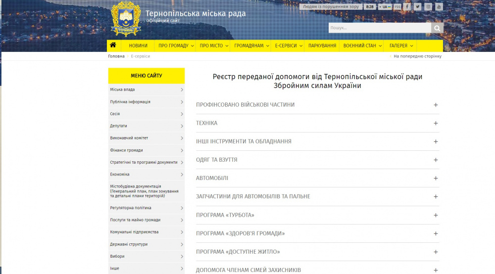Open the ГАЛЕРЕЯ dropdown menu
This screenshot has width=495, height=274.
pos(401,46)
